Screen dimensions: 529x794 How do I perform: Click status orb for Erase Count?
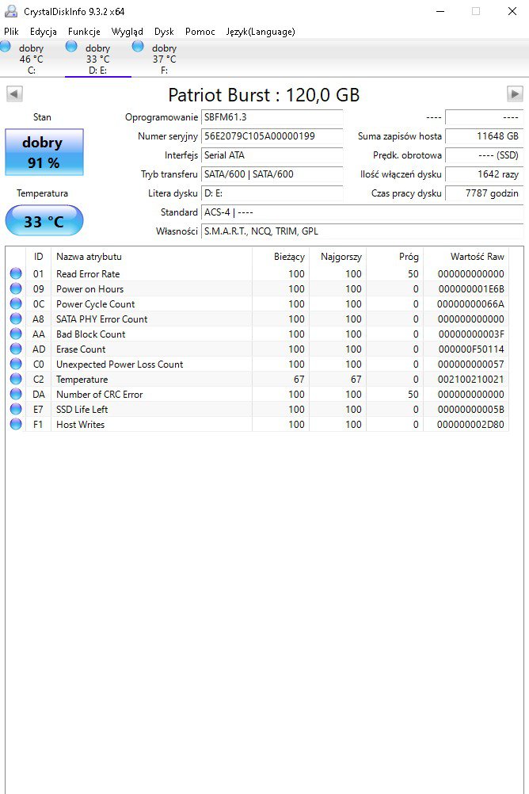[16, 349]
